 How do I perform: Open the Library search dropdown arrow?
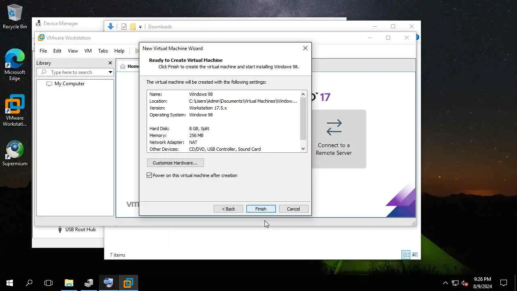pyautogui.click(x=110, y=72)
